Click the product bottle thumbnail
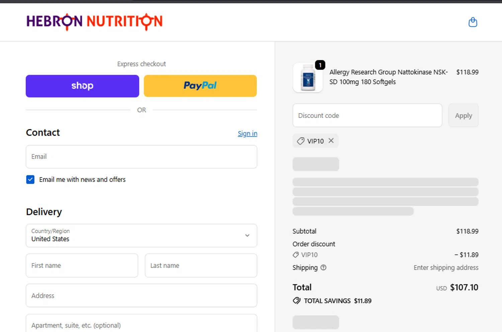The height and width of the screenshot is (332, 502). [x=308, y=77]
